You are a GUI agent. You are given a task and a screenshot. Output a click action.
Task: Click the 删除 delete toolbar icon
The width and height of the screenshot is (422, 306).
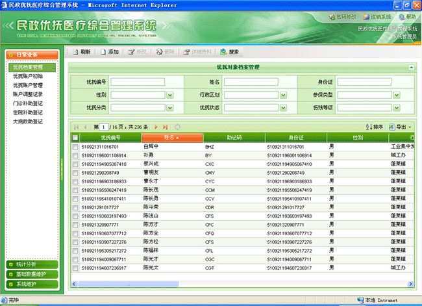coord(159,52)
